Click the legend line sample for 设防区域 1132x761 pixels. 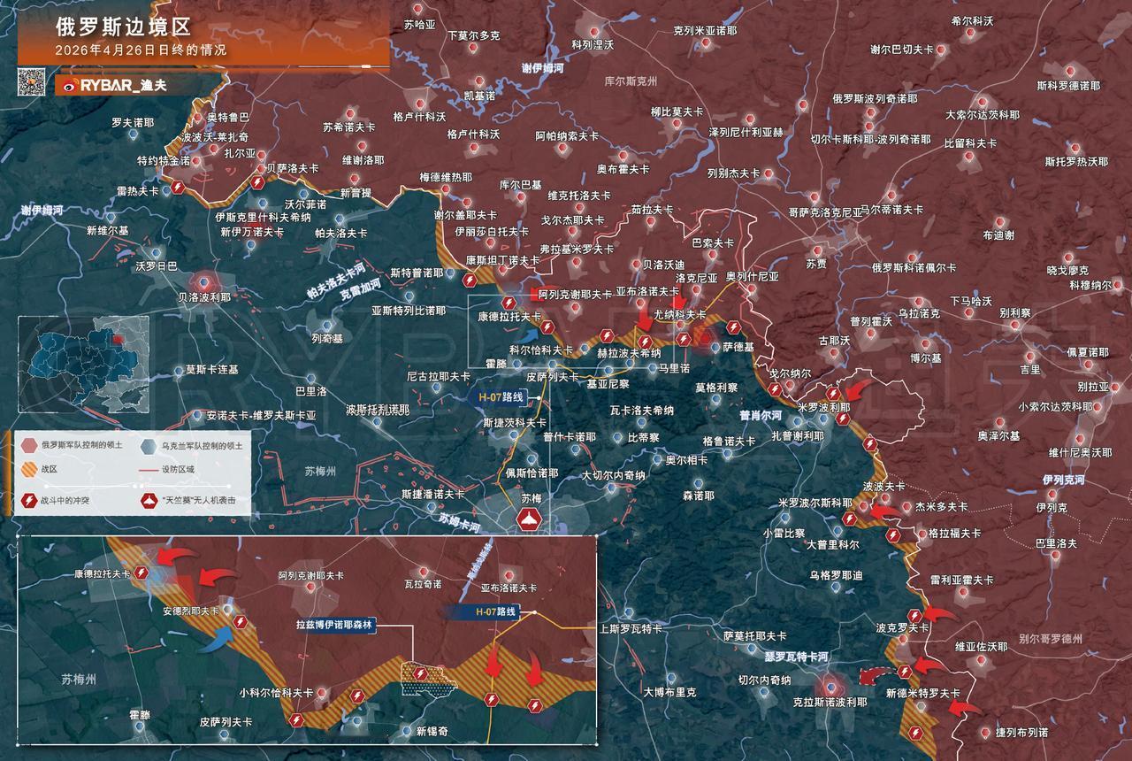(x=148, y=470)
